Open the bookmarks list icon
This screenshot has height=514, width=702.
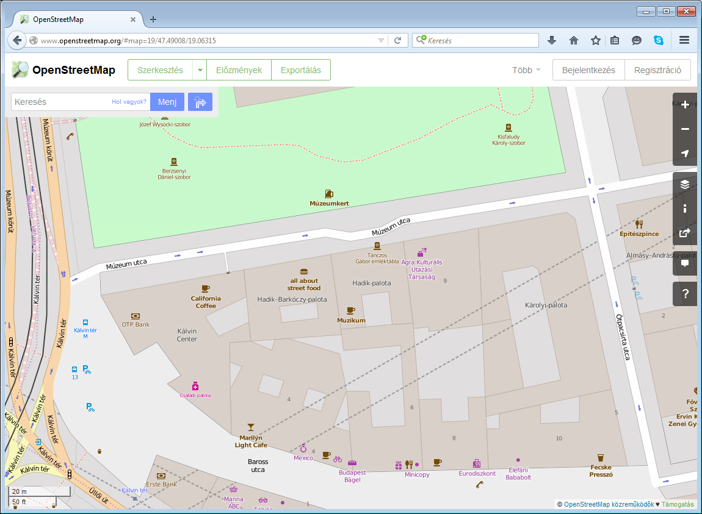click(x=615, y=40)
